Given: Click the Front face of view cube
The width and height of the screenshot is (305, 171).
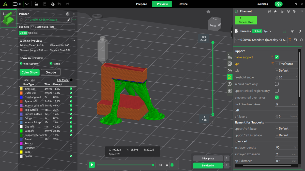Looking at the screenshot, I should pyautogui.click(x=213, y=25).
